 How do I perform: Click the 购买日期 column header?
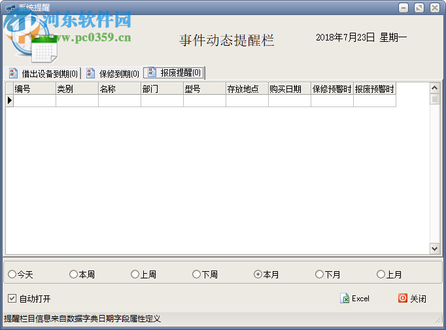point(290,89)
